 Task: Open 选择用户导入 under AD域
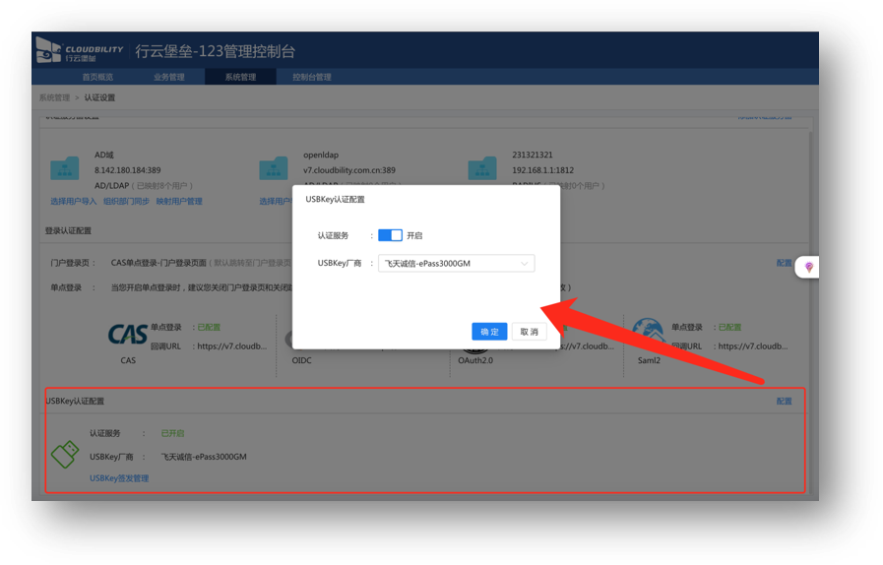click(x=74, y=202)
